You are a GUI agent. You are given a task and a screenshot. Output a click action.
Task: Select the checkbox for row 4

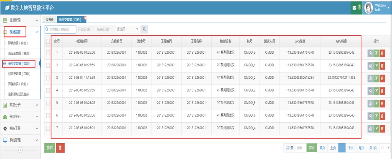[x=48, y=91]
